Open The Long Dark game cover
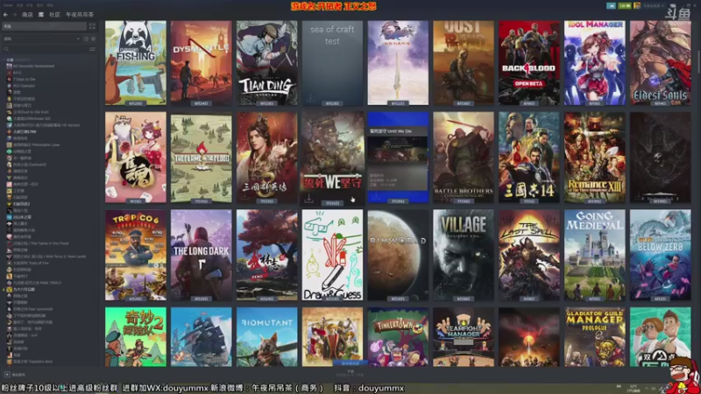The height and width of the screenshot is (394, 701). pyautogui.click(x=202, y=255)
